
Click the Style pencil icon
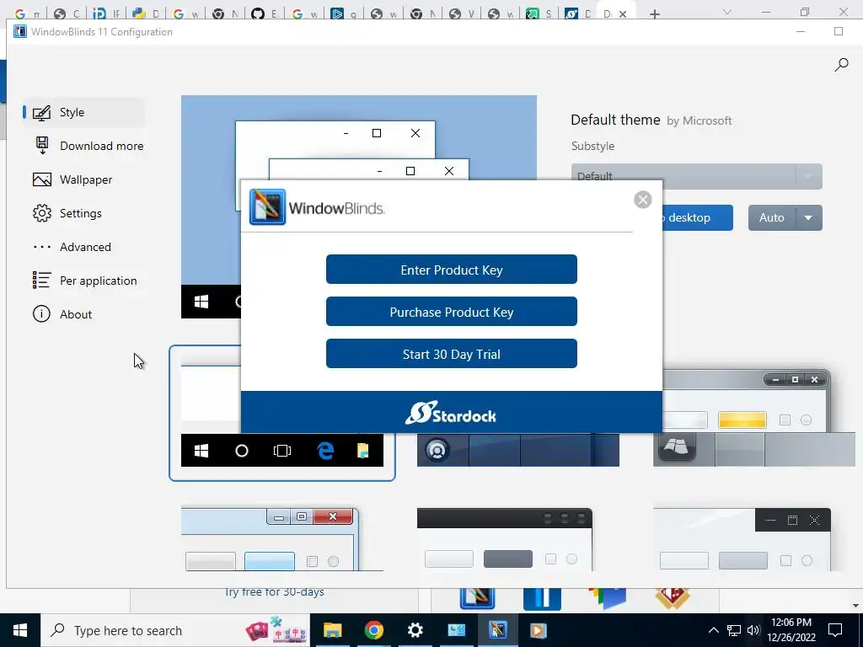point(42,113)
